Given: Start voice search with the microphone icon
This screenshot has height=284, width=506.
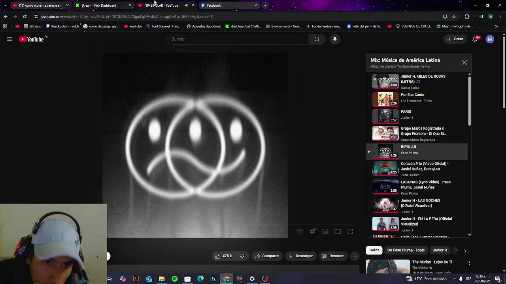Looking at the screenshot, I should tap(335, 39).
